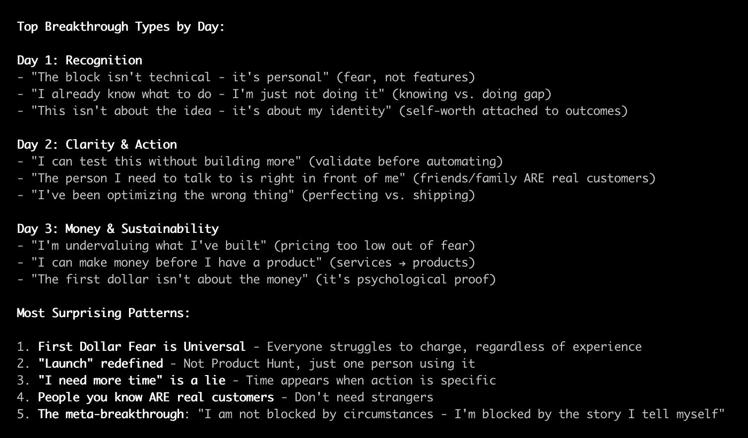Select the "Day 3: Money & Sustainability" heading
The width and height of the screenshot is (748, 438).
tap(118, 229)
